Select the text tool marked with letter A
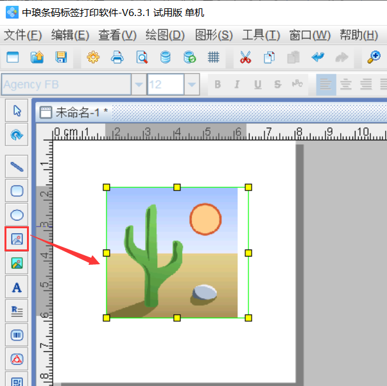Viewport: 387px width, 386px height. click(x=17, y=287)
